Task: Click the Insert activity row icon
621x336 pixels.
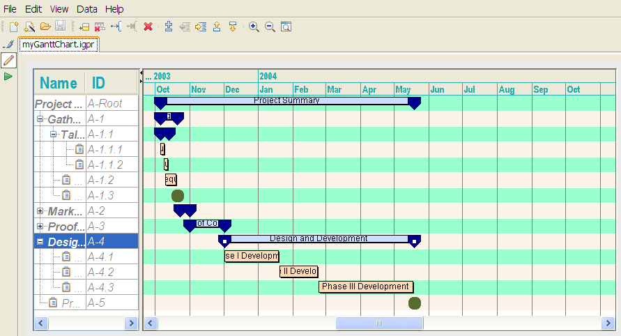Action: tap(84, 26)
